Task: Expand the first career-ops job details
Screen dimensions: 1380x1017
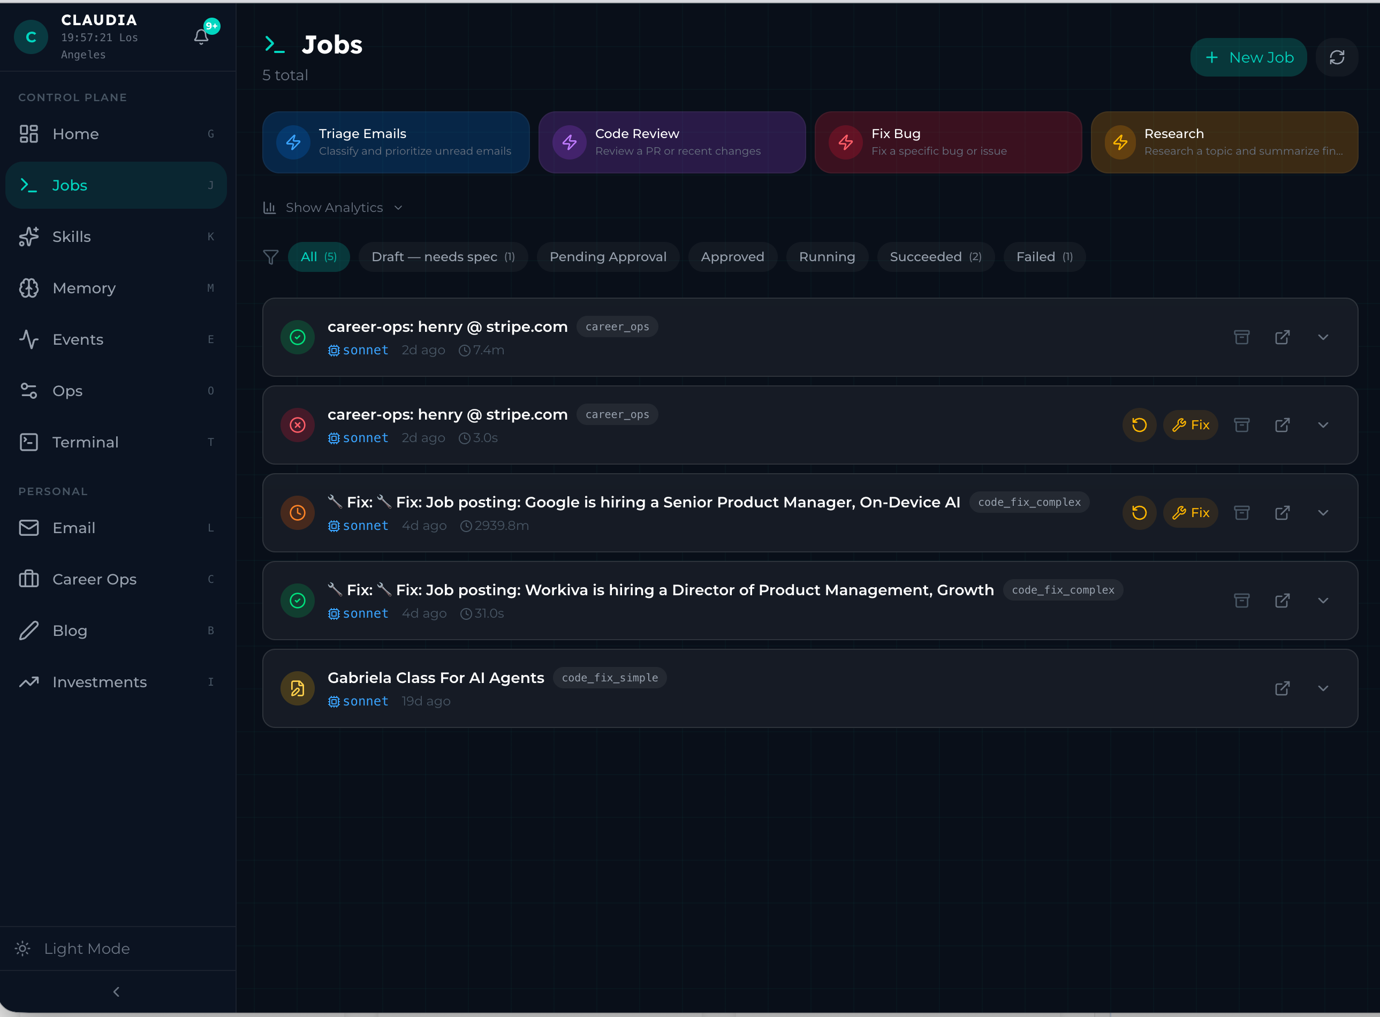Action: (1323, 337)
